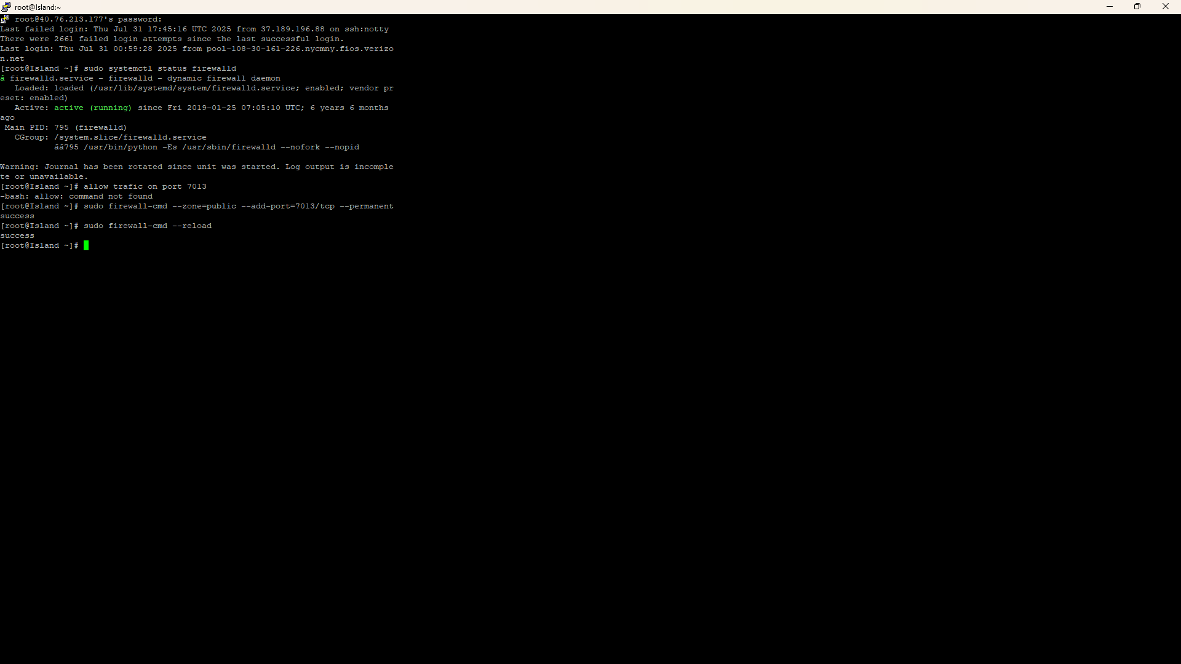This screenshot has height=664, width=1181.
Task: Click the first 'success' output after add-port
Action: coord(17,216)
